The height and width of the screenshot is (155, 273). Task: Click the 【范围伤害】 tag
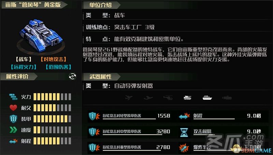pos(58,67)
